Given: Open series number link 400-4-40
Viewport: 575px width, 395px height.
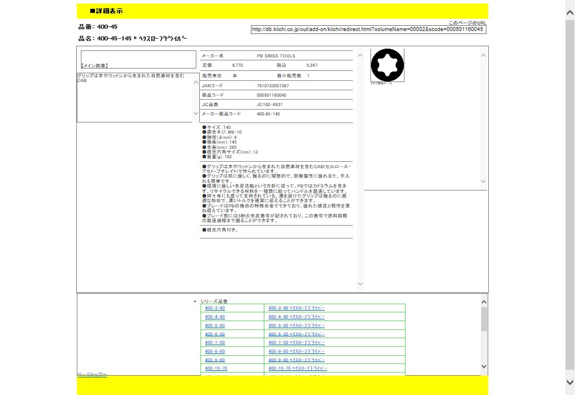Looking at the screenshot, I should point(215,317).
